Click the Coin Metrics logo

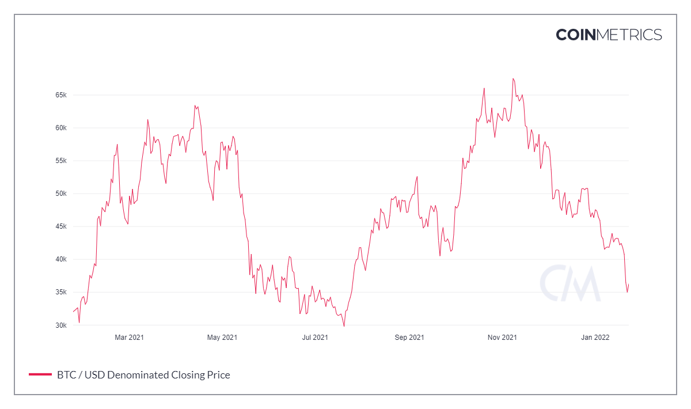tap(609, 35)
